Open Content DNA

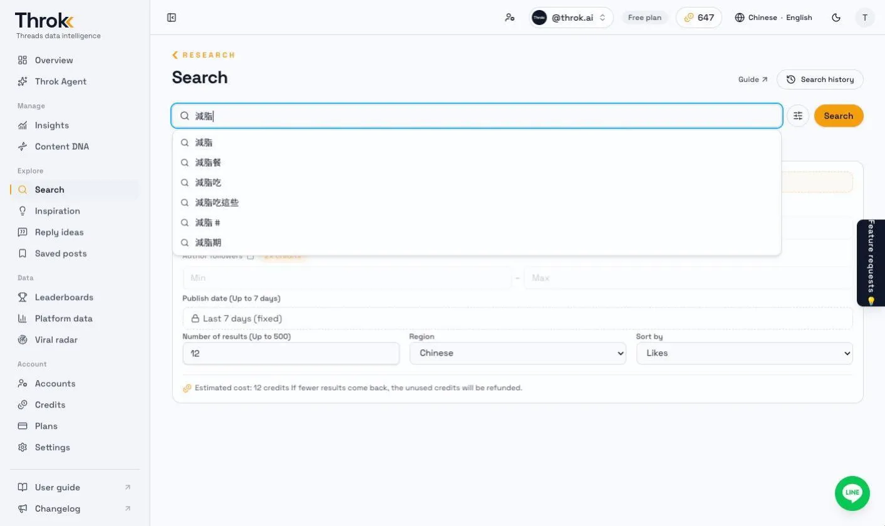75,147
